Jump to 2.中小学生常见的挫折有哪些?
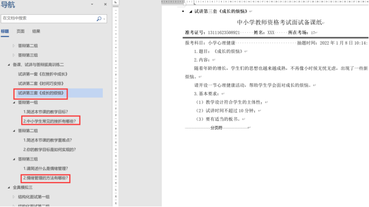 tap(50, 122)
